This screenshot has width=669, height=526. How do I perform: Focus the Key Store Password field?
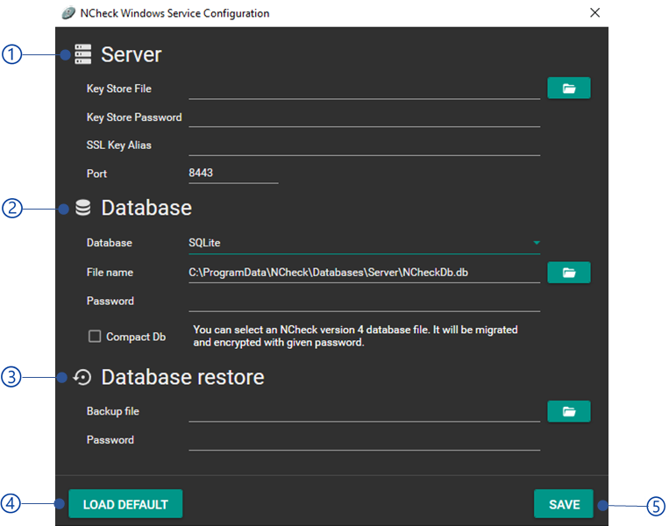[365, 117]
